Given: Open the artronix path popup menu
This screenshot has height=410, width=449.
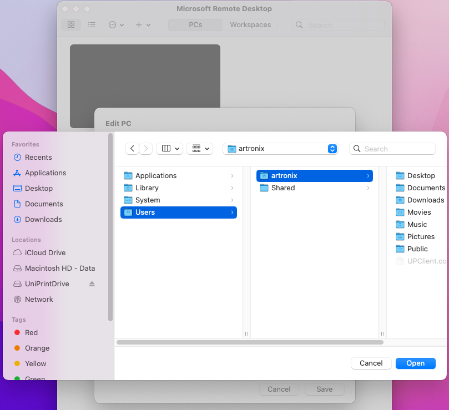Looking at the screenshot, I should [x=281, y=149].
